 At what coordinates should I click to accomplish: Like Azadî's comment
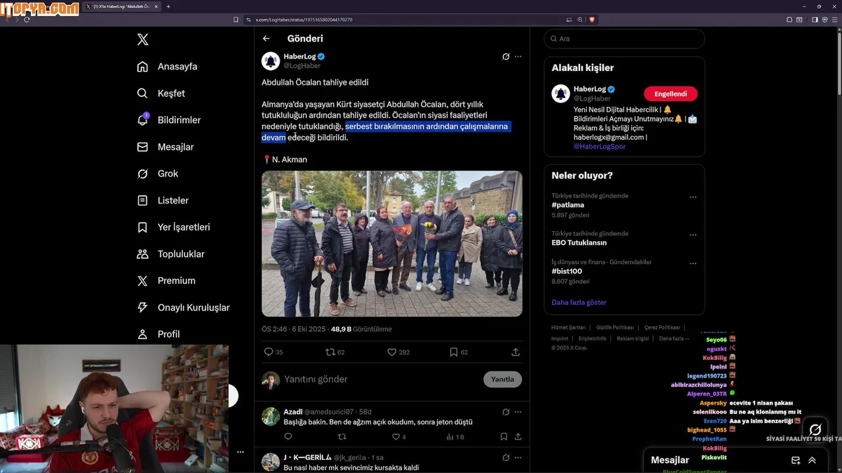[x=396, y=436]
